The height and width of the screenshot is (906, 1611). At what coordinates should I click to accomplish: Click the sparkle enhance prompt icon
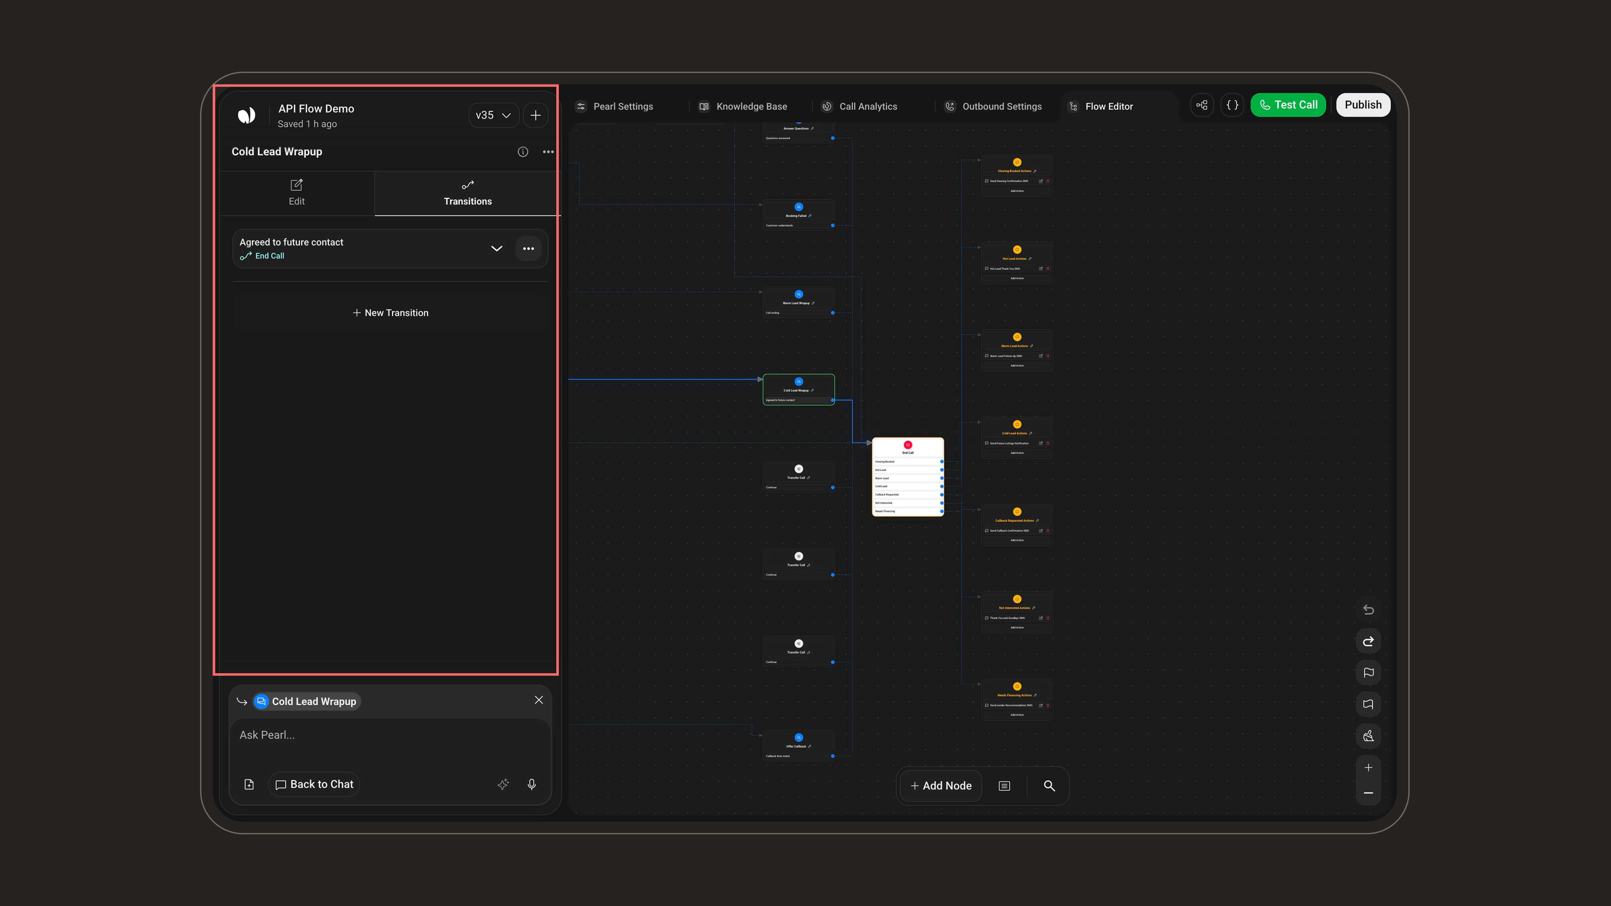tap(503, 784)
